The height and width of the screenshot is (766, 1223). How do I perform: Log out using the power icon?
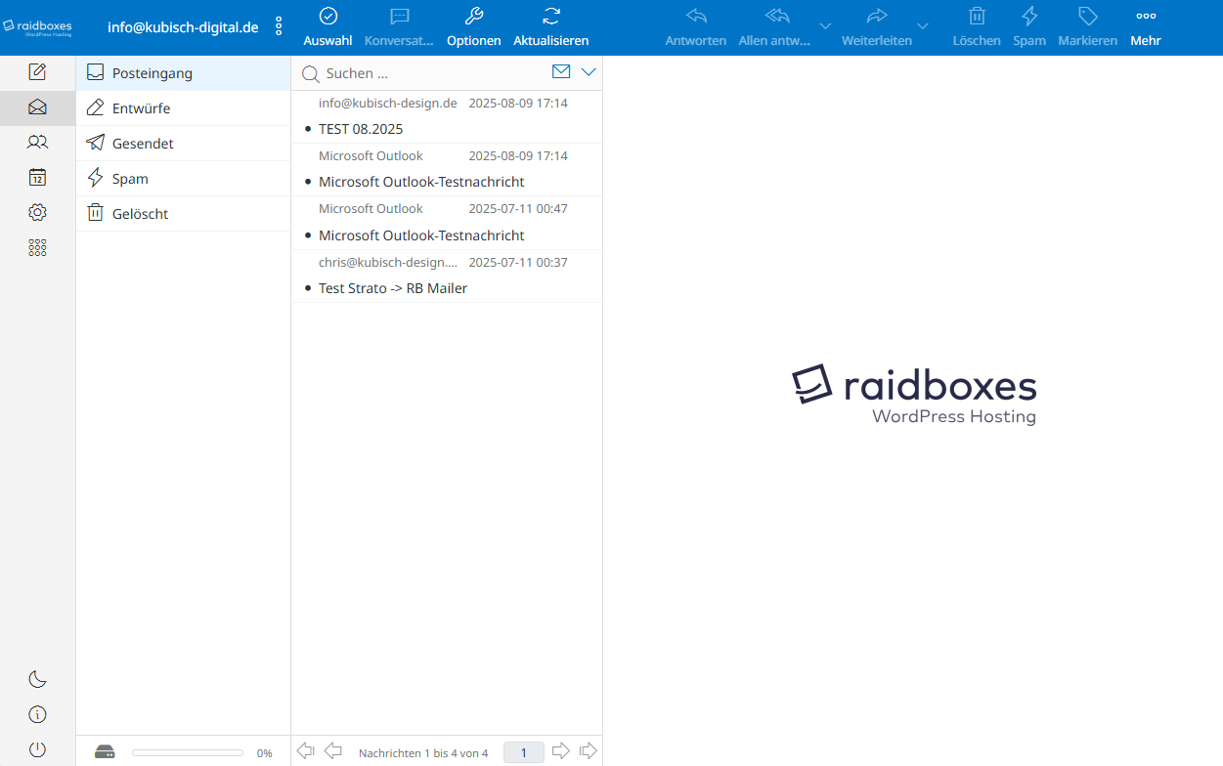pos(37,750)
